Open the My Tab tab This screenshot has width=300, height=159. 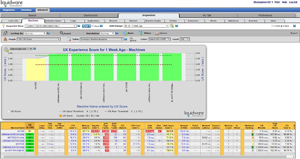(x=207, y=15)
